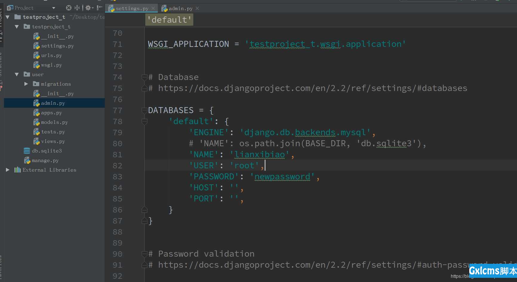This screenshot has height=282, width=517.
Task: Fold the DATABASES dict at line 77
Action: [144, 110]
